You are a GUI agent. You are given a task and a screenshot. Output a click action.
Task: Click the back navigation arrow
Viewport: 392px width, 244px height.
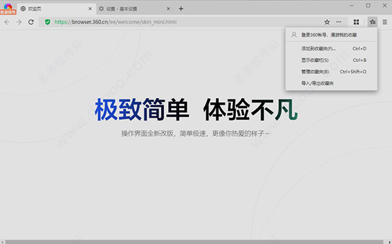[7, 22]
